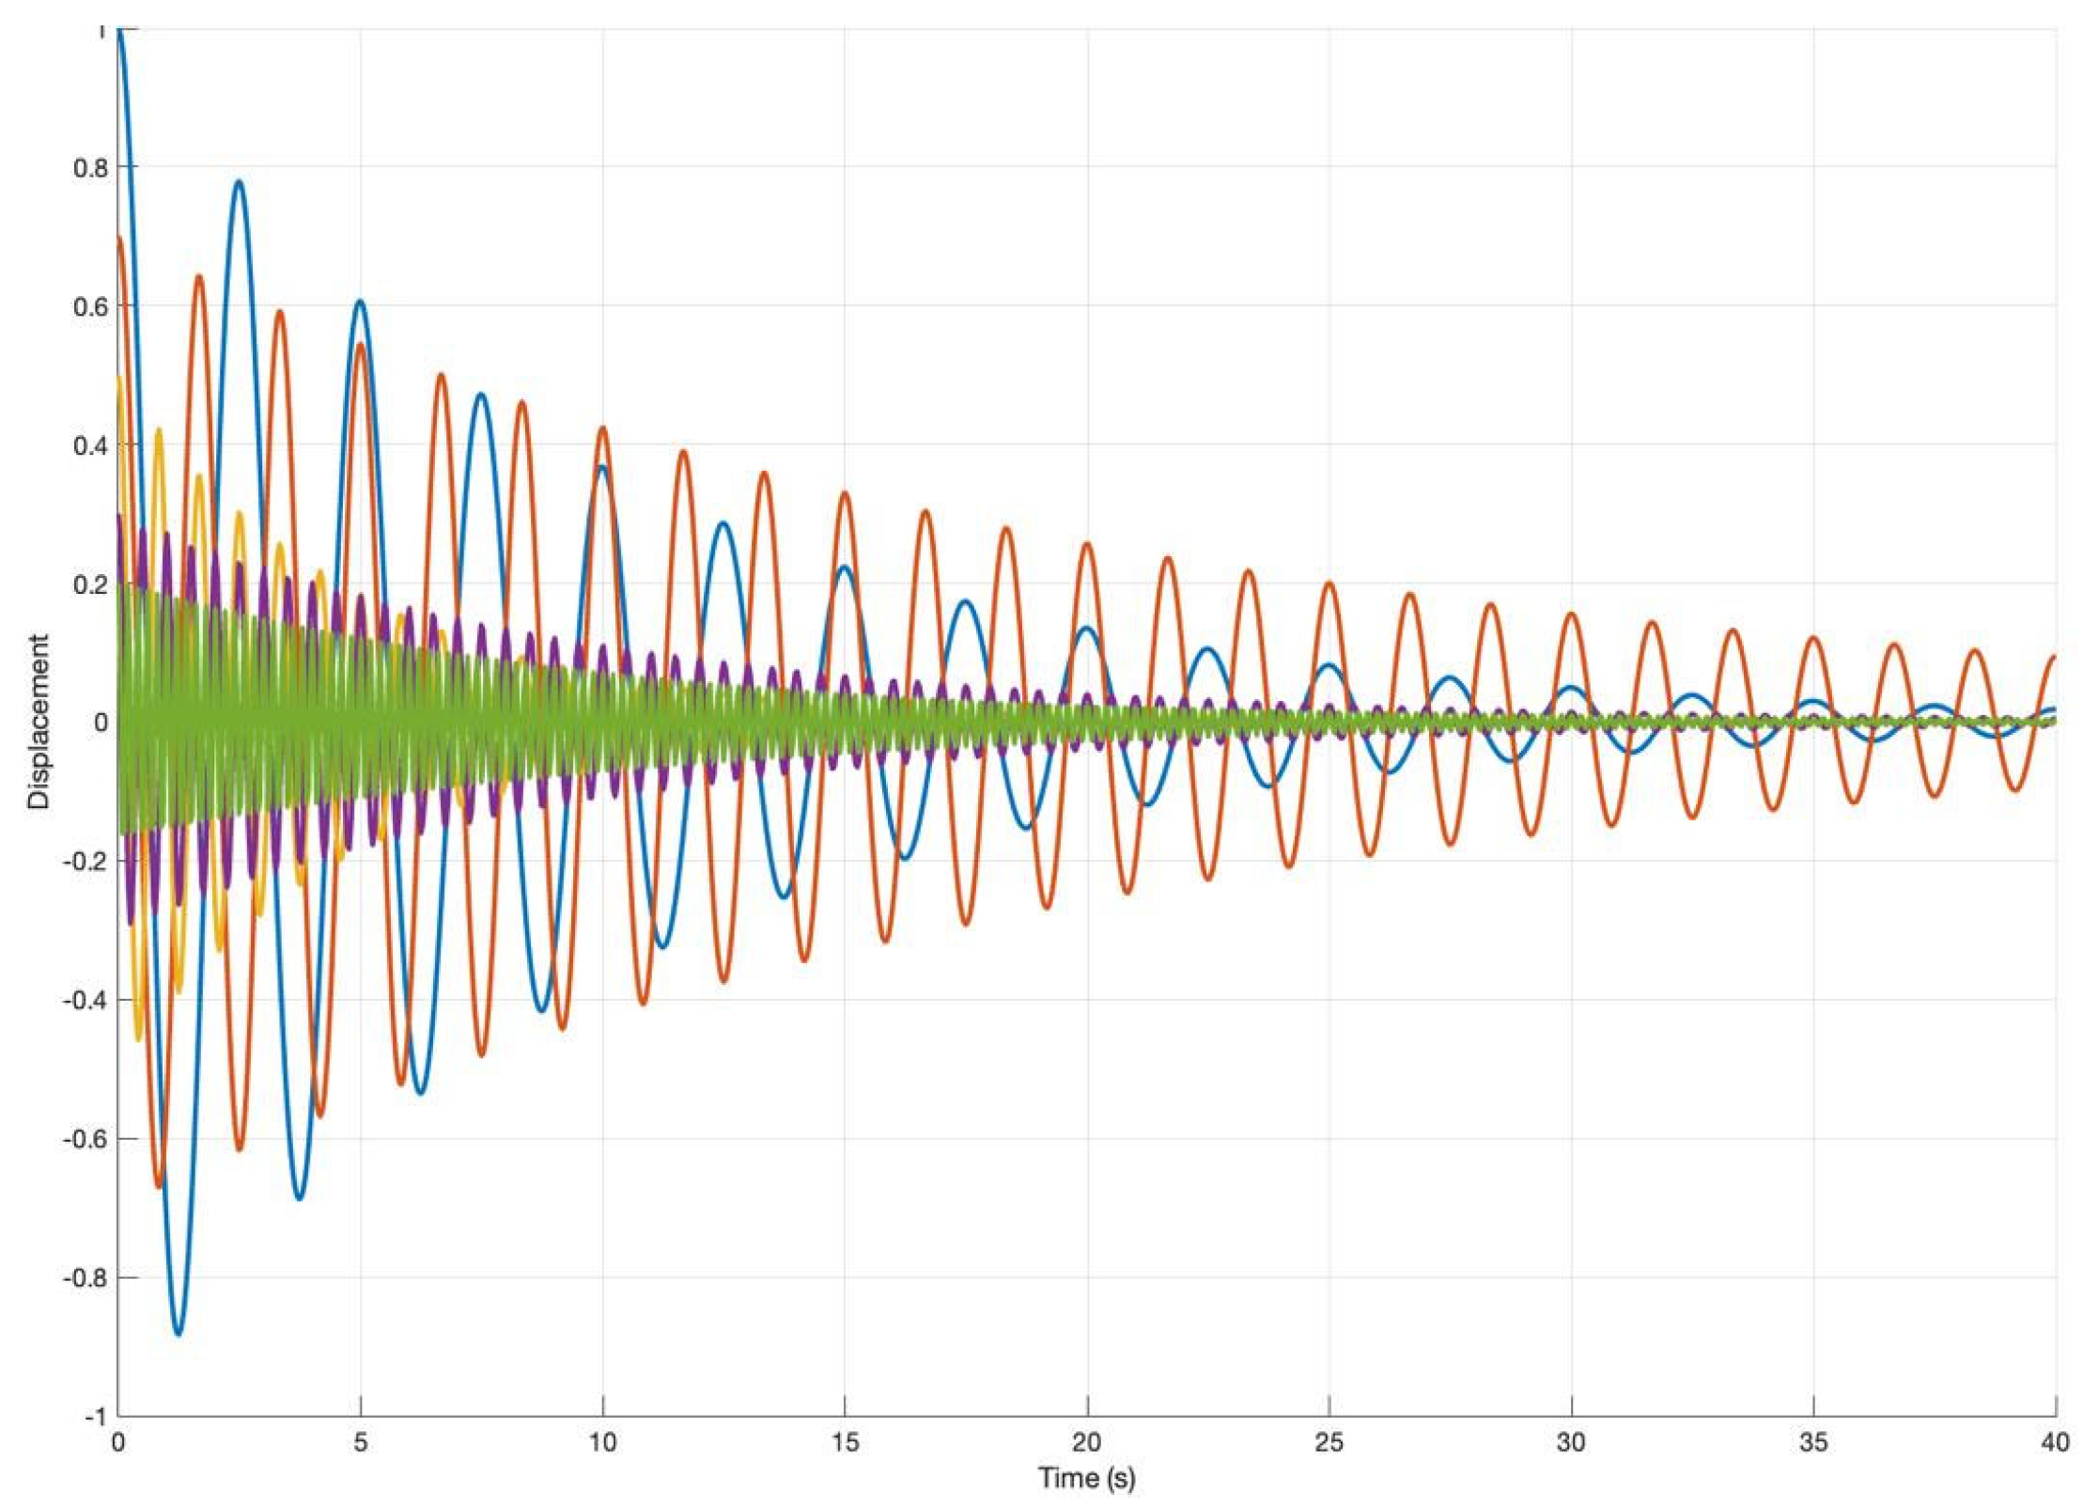Click the yellow curve's lowest trough near -0.45
This screenshot has width=2083, height=1511.
pyautogui.click(x=139, y=1039)
